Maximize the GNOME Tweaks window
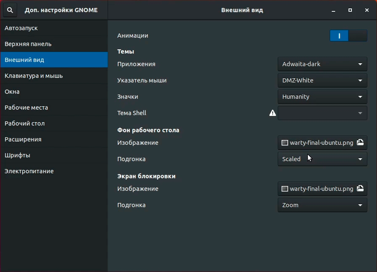The width and height of the screenshot is (377, 272). click(350, 10)
